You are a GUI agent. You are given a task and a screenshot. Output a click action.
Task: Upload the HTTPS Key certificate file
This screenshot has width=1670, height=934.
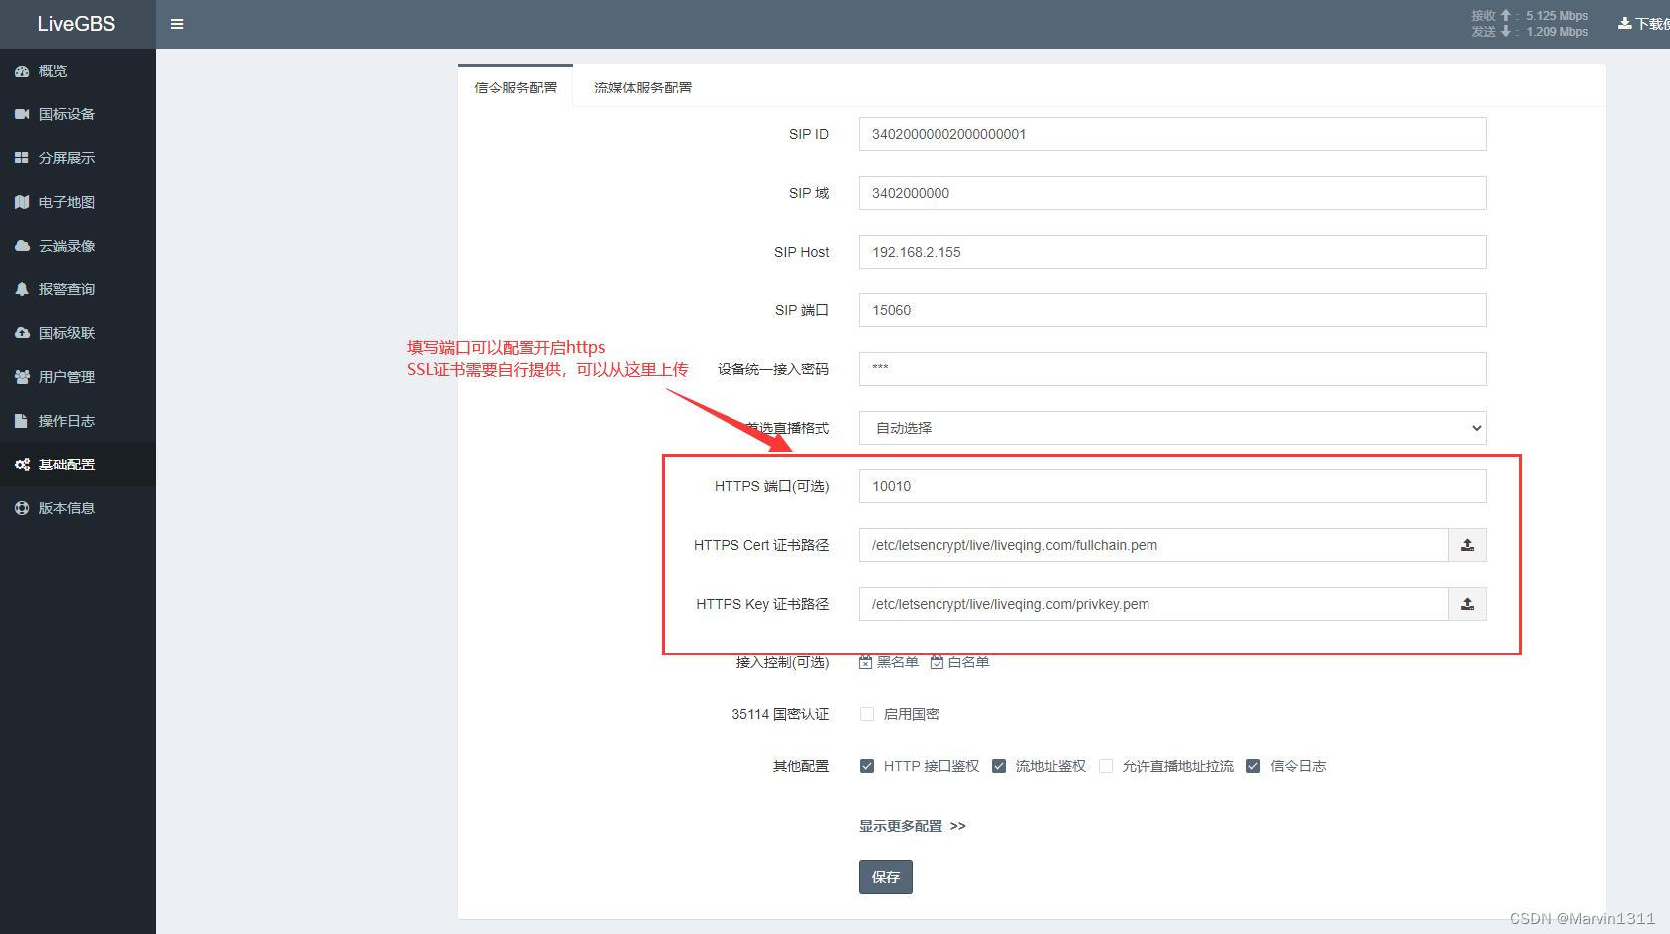pyautogui.click(x=1467, y=604)
